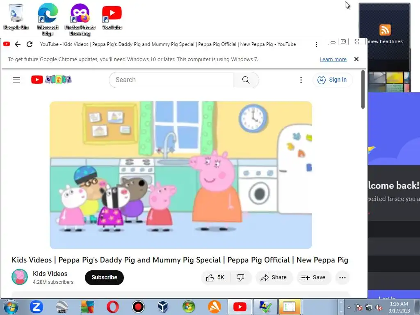
Task: Open the Pro globe taskbar app
Action: pyautogui.click(x=62, y=307)
